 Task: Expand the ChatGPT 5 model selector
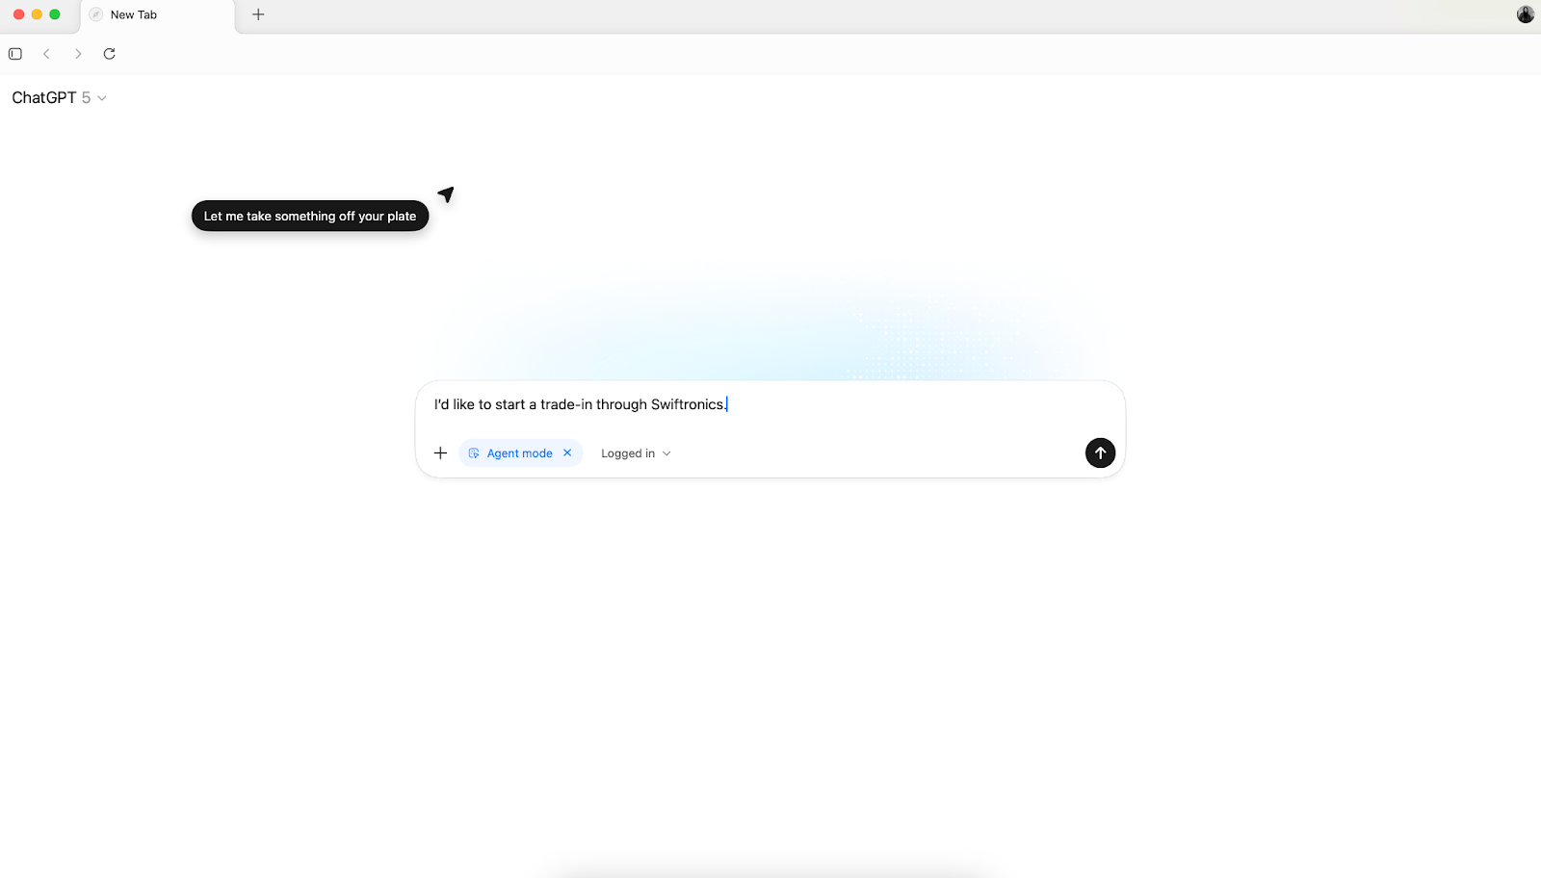click(x=59, y=97)
